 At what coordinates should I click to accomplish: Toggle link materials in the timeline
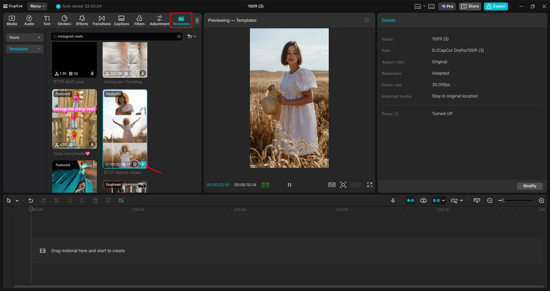(x=437, y=200)
